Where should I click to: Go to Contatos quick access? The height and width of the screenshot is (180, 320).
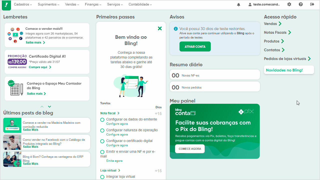pyautogui.click(x=274, y=50)
